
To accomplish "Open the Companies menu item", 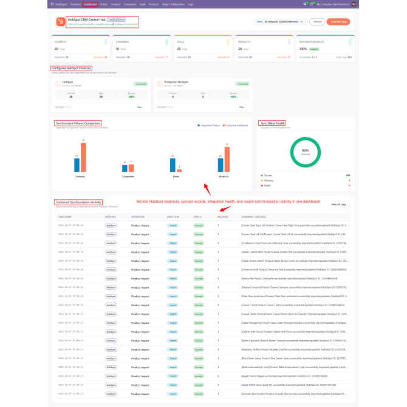I will pos(130,4).
